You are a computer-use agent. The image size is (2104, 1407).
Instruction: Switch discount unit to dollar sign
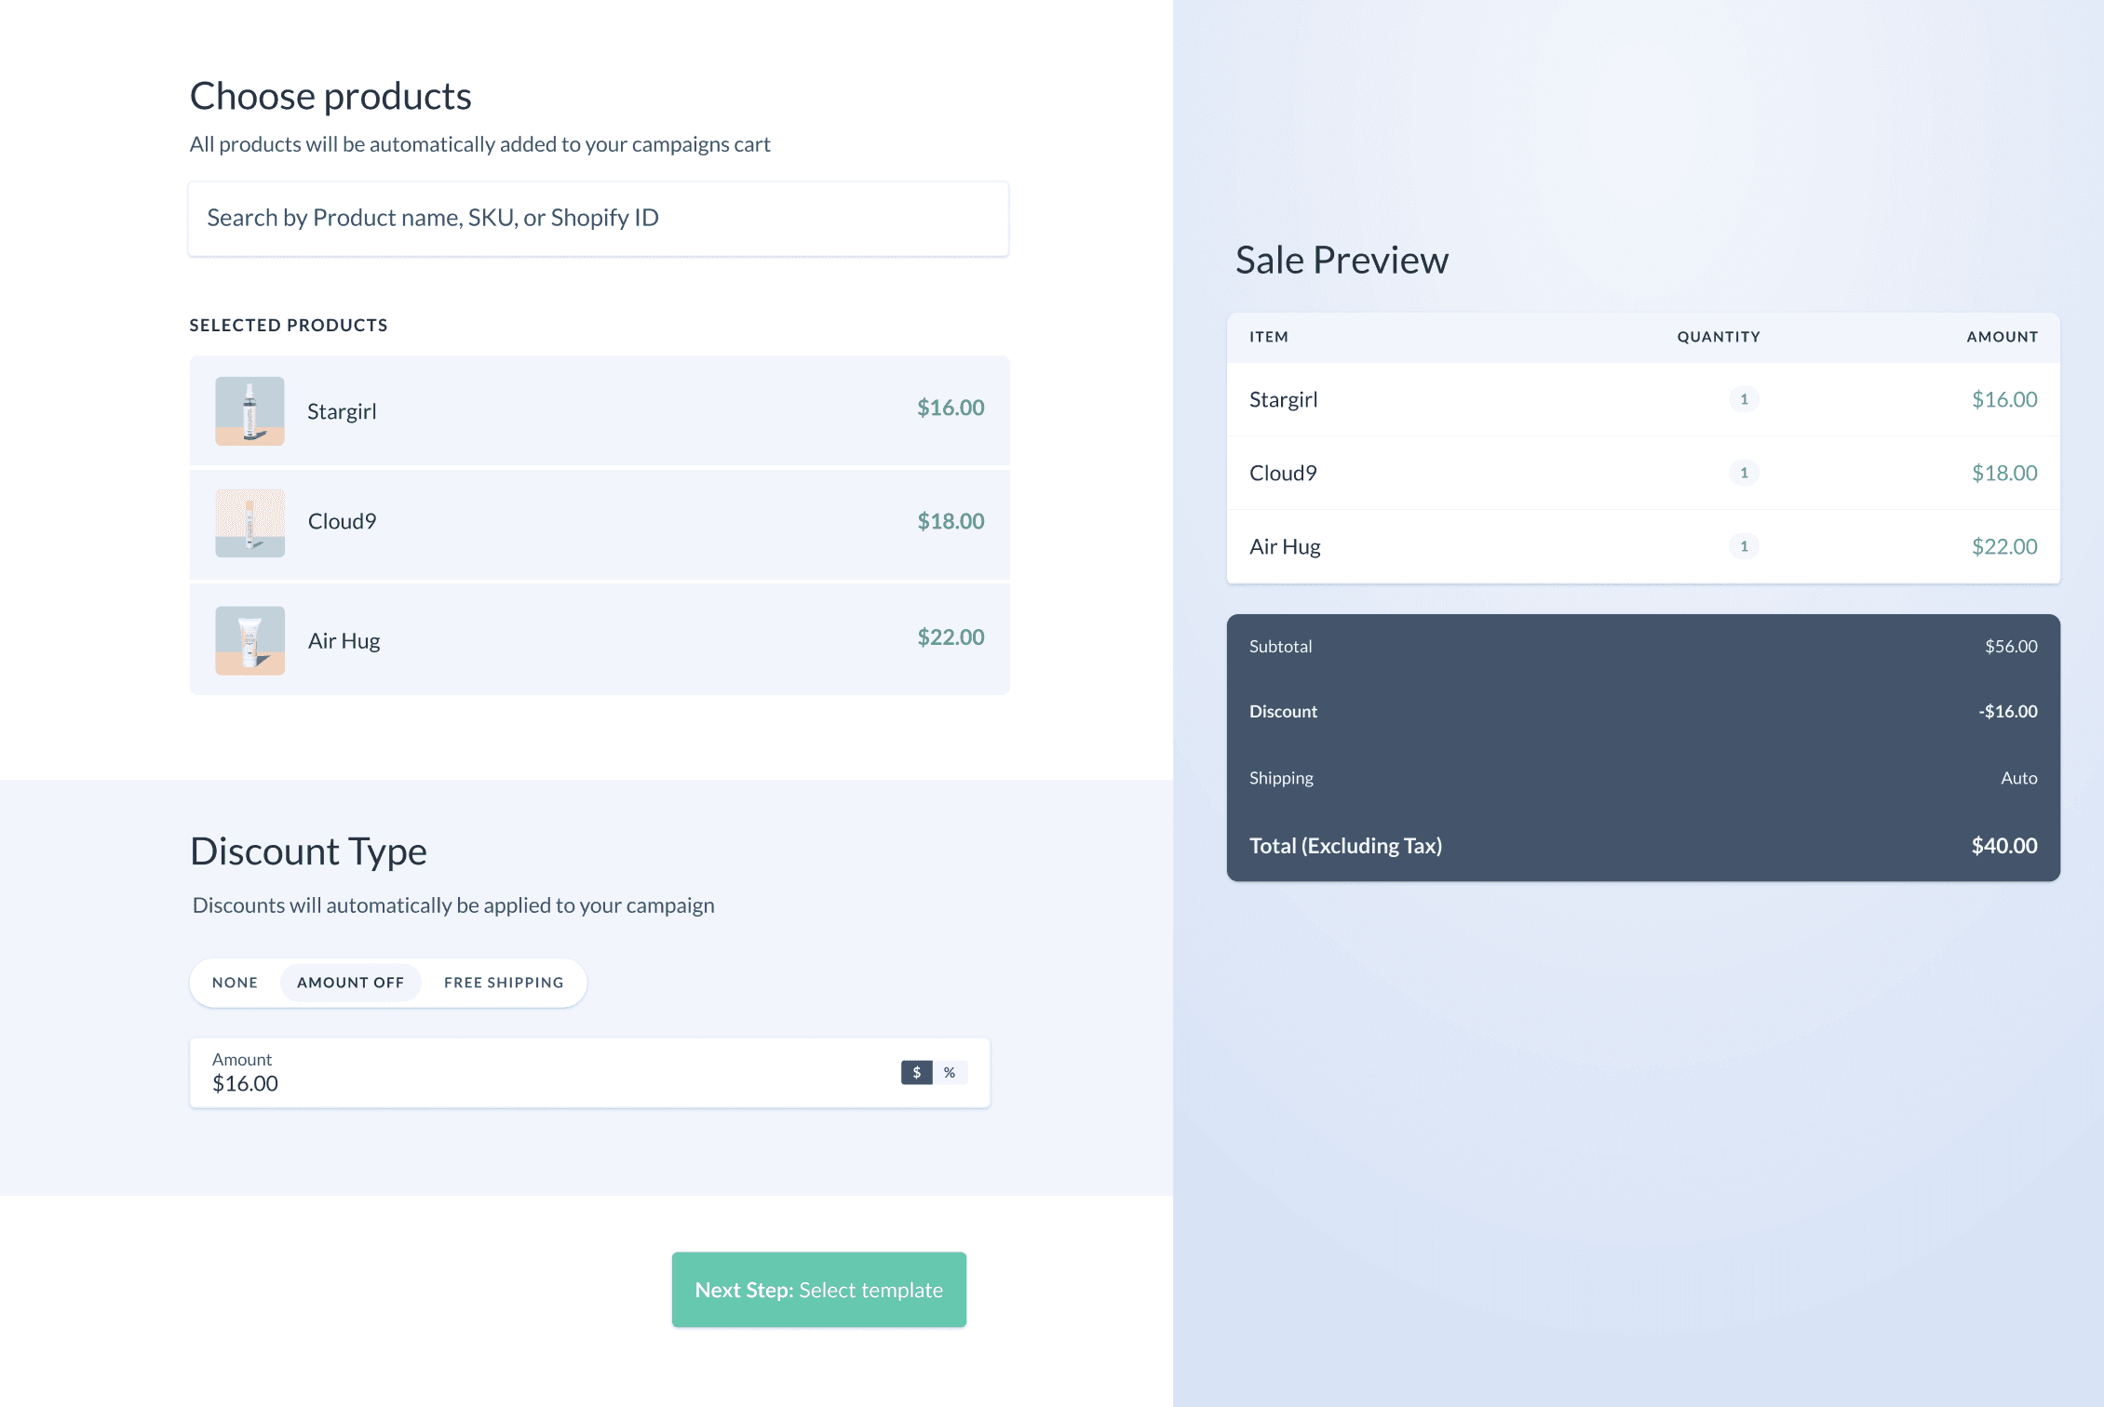pyautogui.click(x=916, y=1073)
